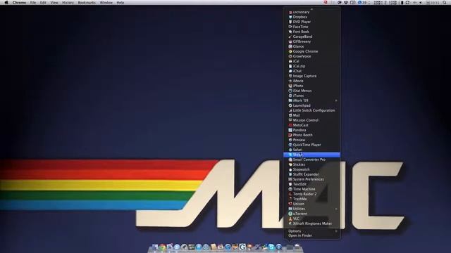Launch Smart Converter Pro
Image resolution: width=451 pixels, height=253 pixels.
(x=311, y=160)
